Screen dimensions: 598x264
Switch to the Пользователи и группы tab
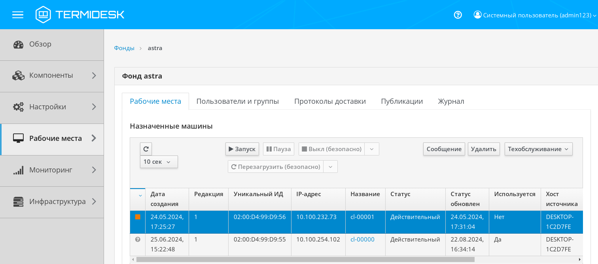237,101
